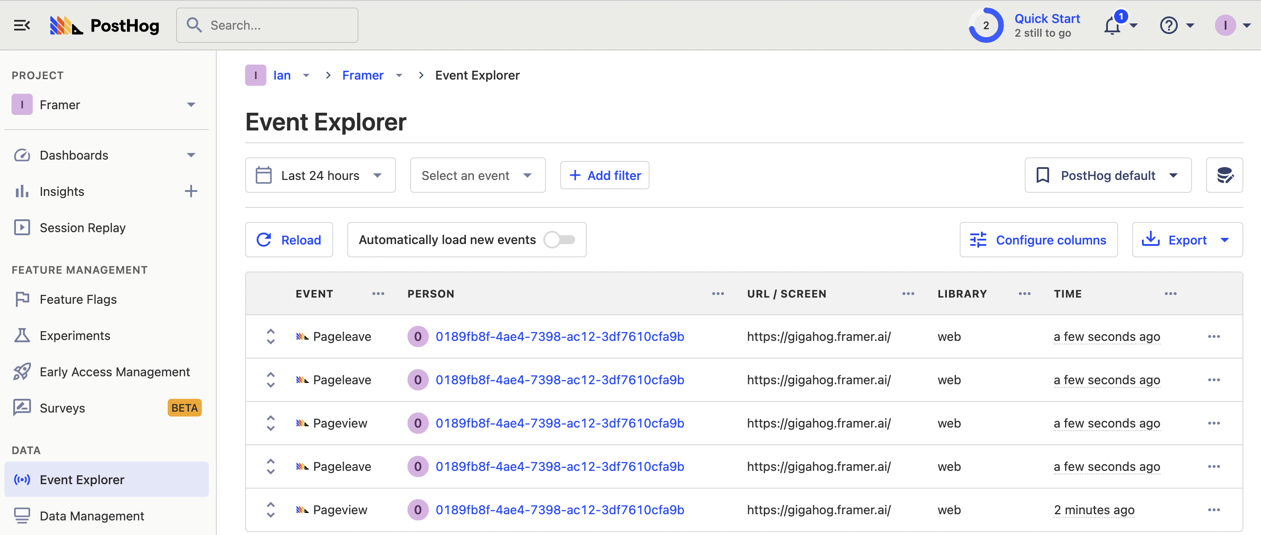Screen dimensions: 1261x535
Task: Open the notifications bell
Action: 1112,26
